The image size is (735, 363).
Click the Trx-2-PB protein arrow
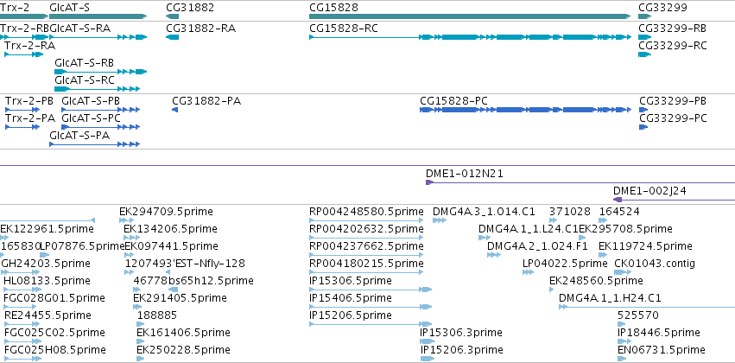23,110
